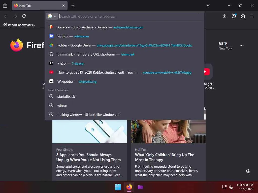This screenshot has height=193, width=258.
Task: Read What 'Only Children' Bring Up article
Action: 165,157
